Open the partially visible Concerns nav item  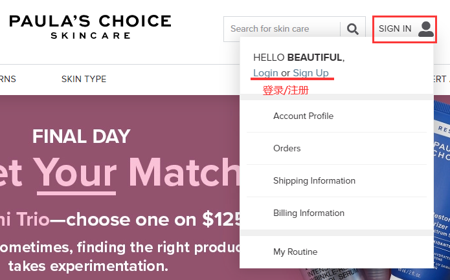[x=8, y=80]
